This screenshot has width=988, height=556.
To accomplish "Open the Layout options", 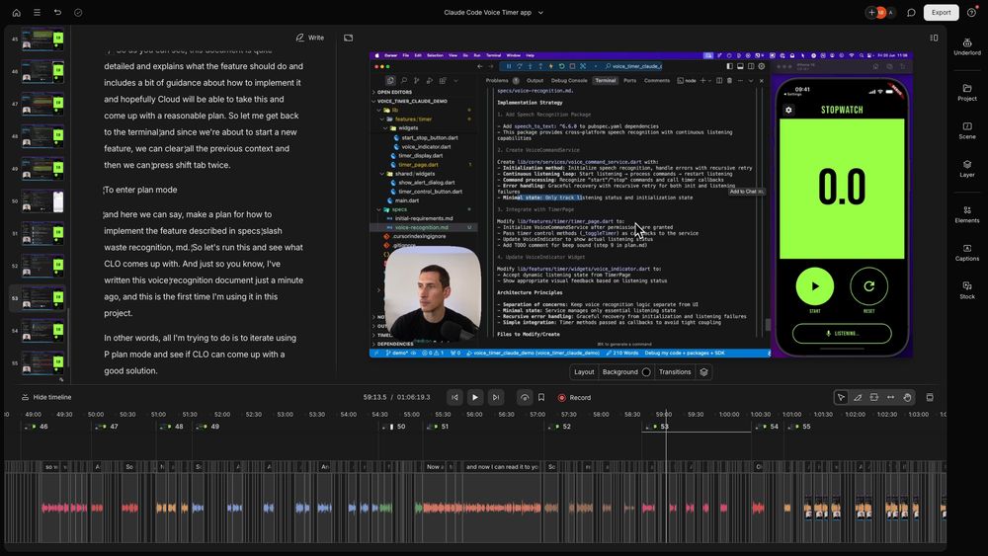I will [584, 372].
